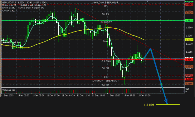Click the 'Fib R1' level label
Image resolution: width=195 pixels, height=117 pixels.
(105, 14)
